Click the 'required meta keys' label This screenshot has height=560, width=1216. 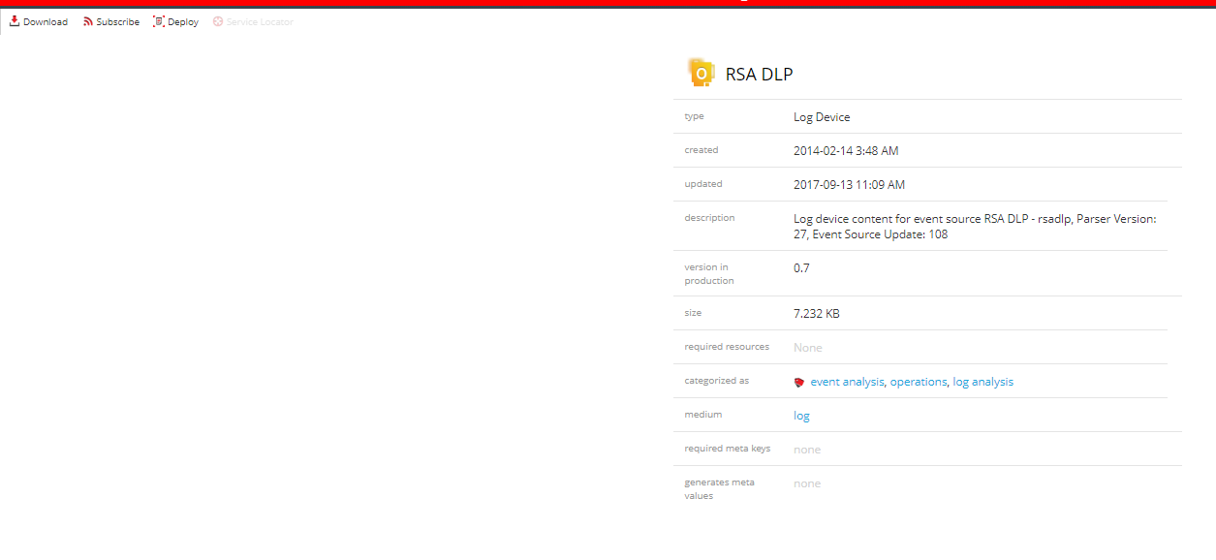click(x=728, y=449)
